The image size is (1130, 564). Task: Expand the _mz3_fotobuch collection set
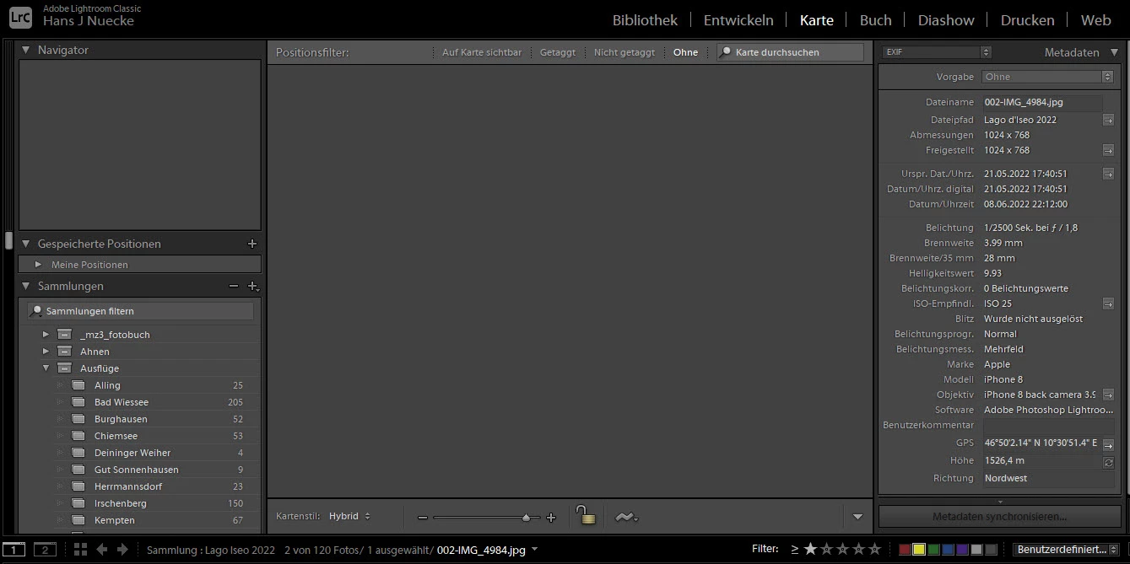click(46, 335)
